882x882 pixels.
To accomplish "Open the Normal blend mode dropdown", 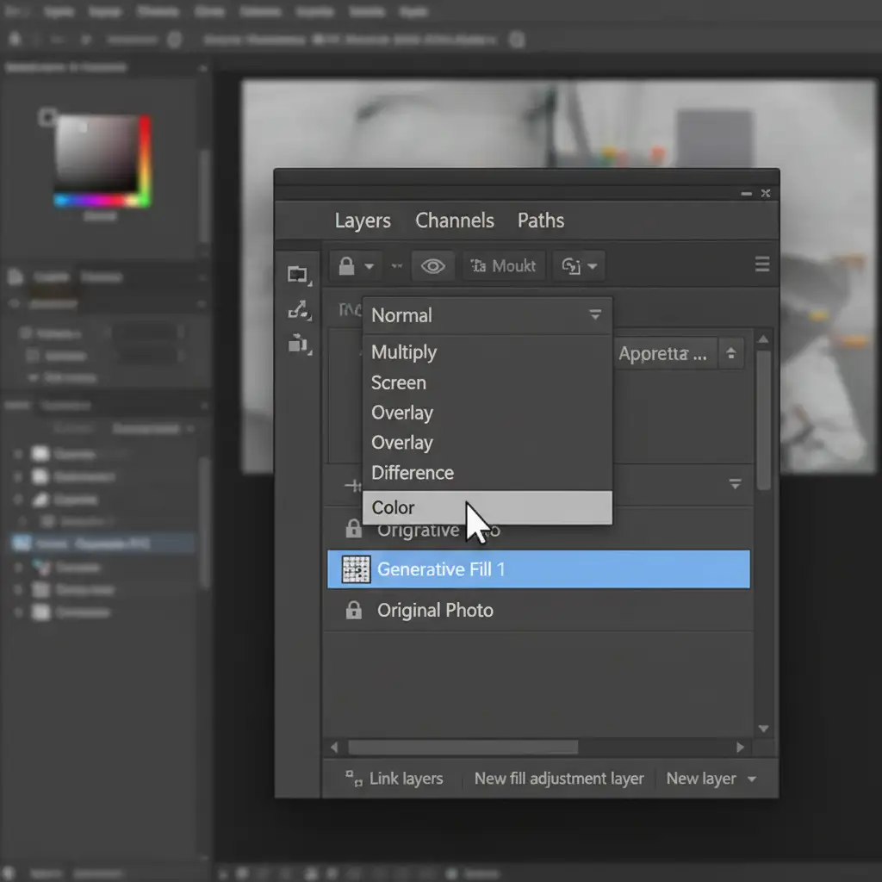I will [487, 315].
